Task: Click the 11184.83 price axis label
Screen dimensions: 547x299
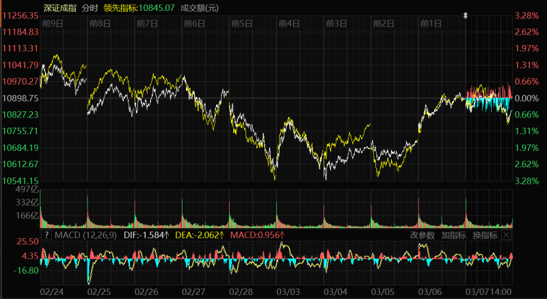Action: click(21, 32)
